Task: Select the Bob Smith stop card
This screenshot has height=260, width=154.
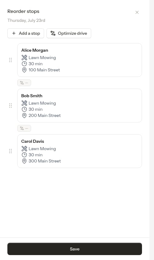Action: (x=80, y=106)
